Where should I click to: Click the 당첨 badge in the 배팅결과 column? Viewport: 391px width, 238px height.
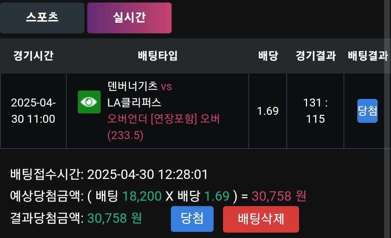[x=367, y=111]
